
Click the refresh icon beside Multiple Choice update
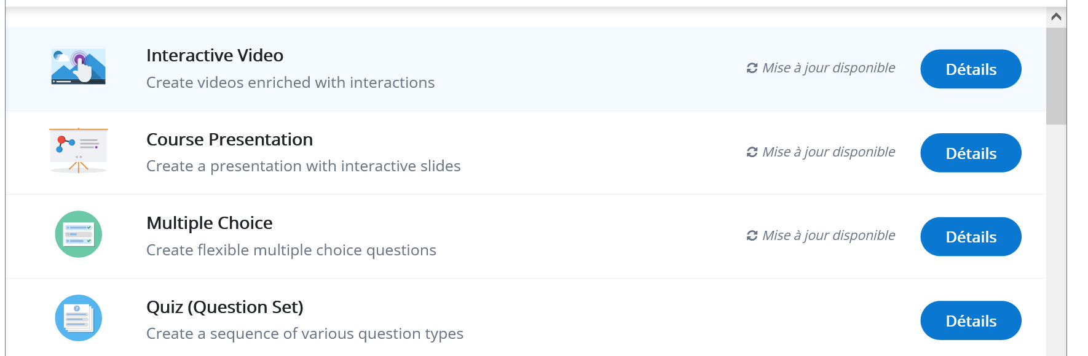click(x=752, y=236)
